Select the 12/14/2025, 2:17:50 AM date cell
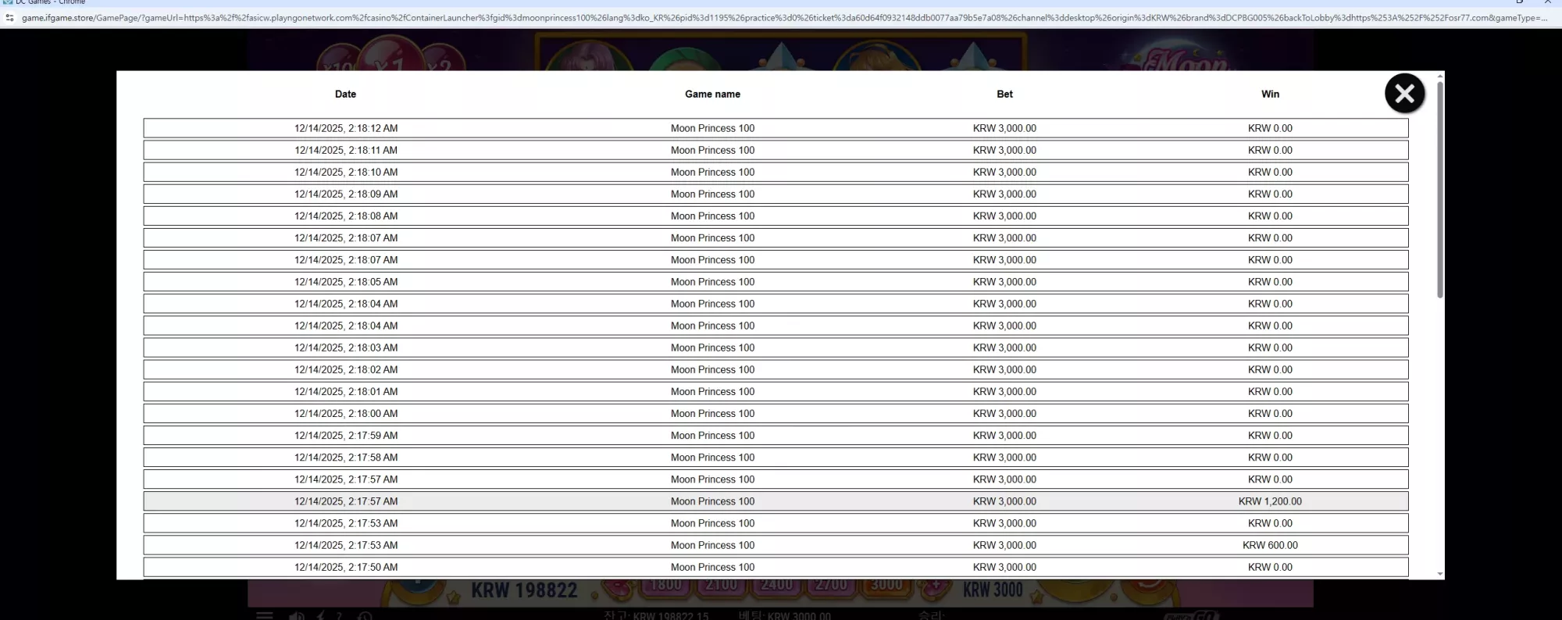The image size is (1562, 620). (x=346, y=568)
